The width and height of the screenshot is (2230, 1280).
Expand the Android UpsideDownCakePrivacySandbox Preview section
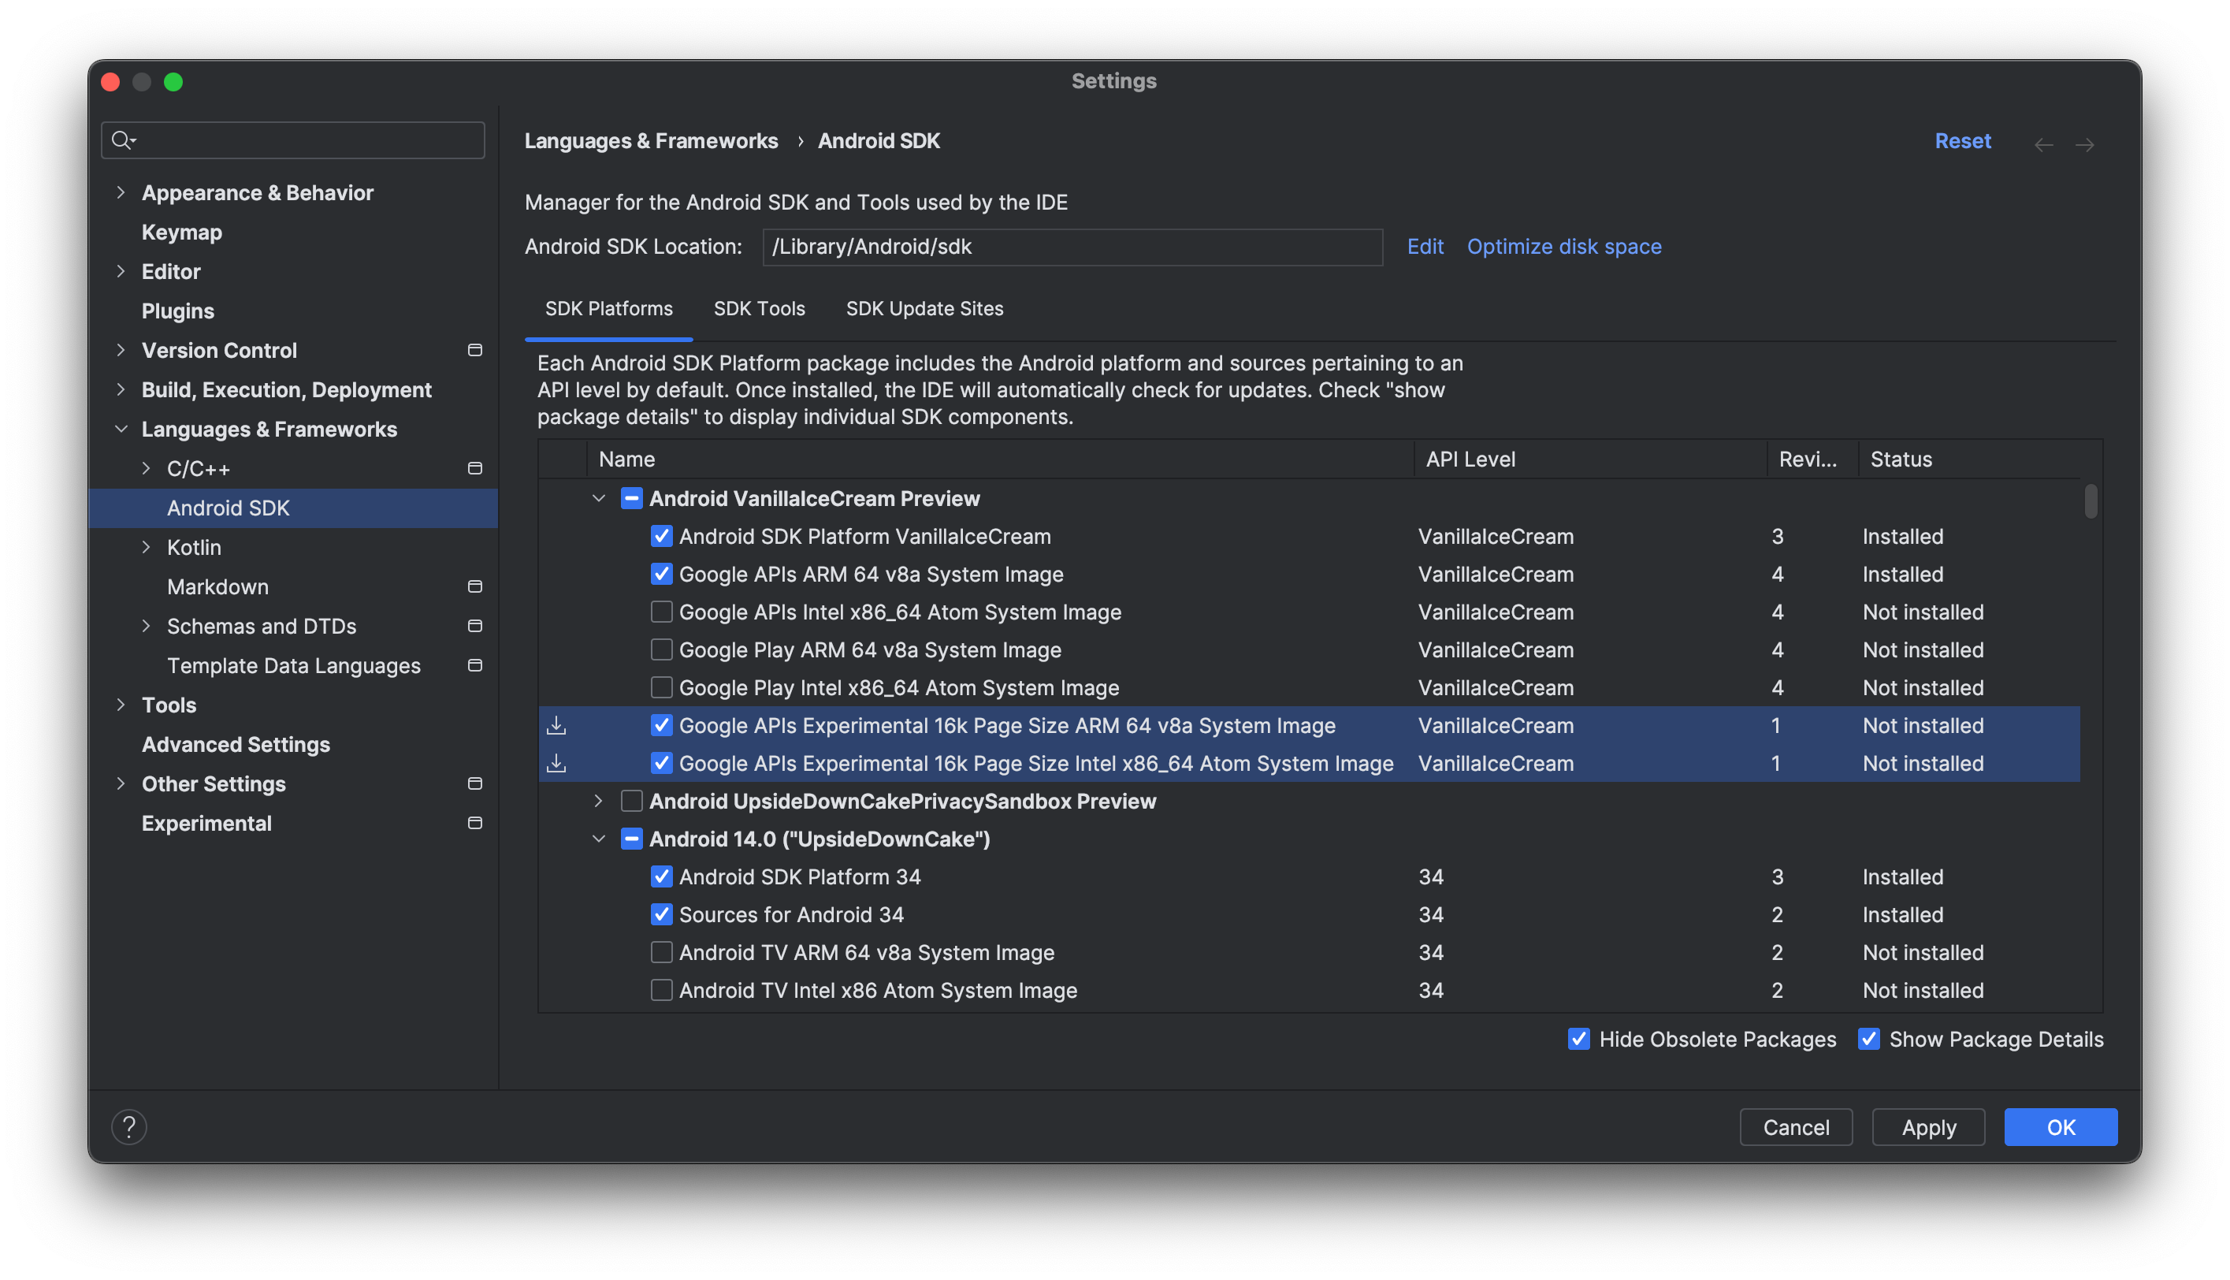[x=600, y=801]
